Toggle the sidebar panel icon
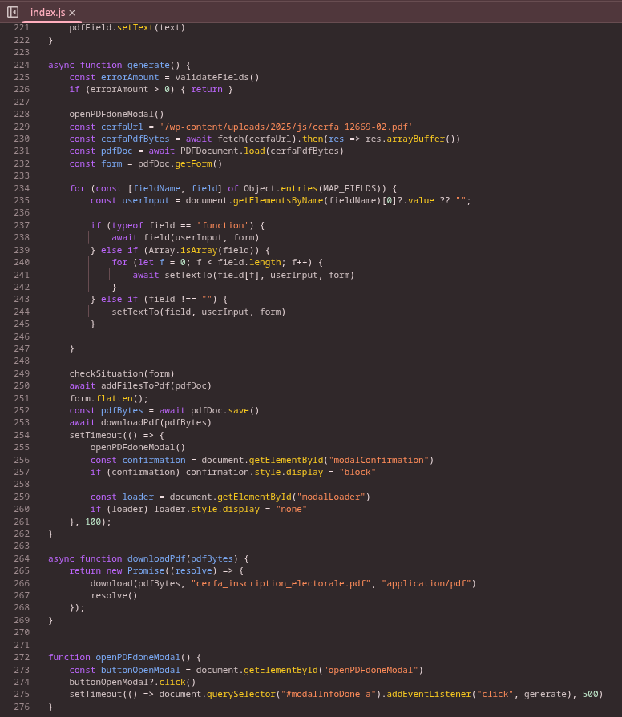 [x=13, y=12]
